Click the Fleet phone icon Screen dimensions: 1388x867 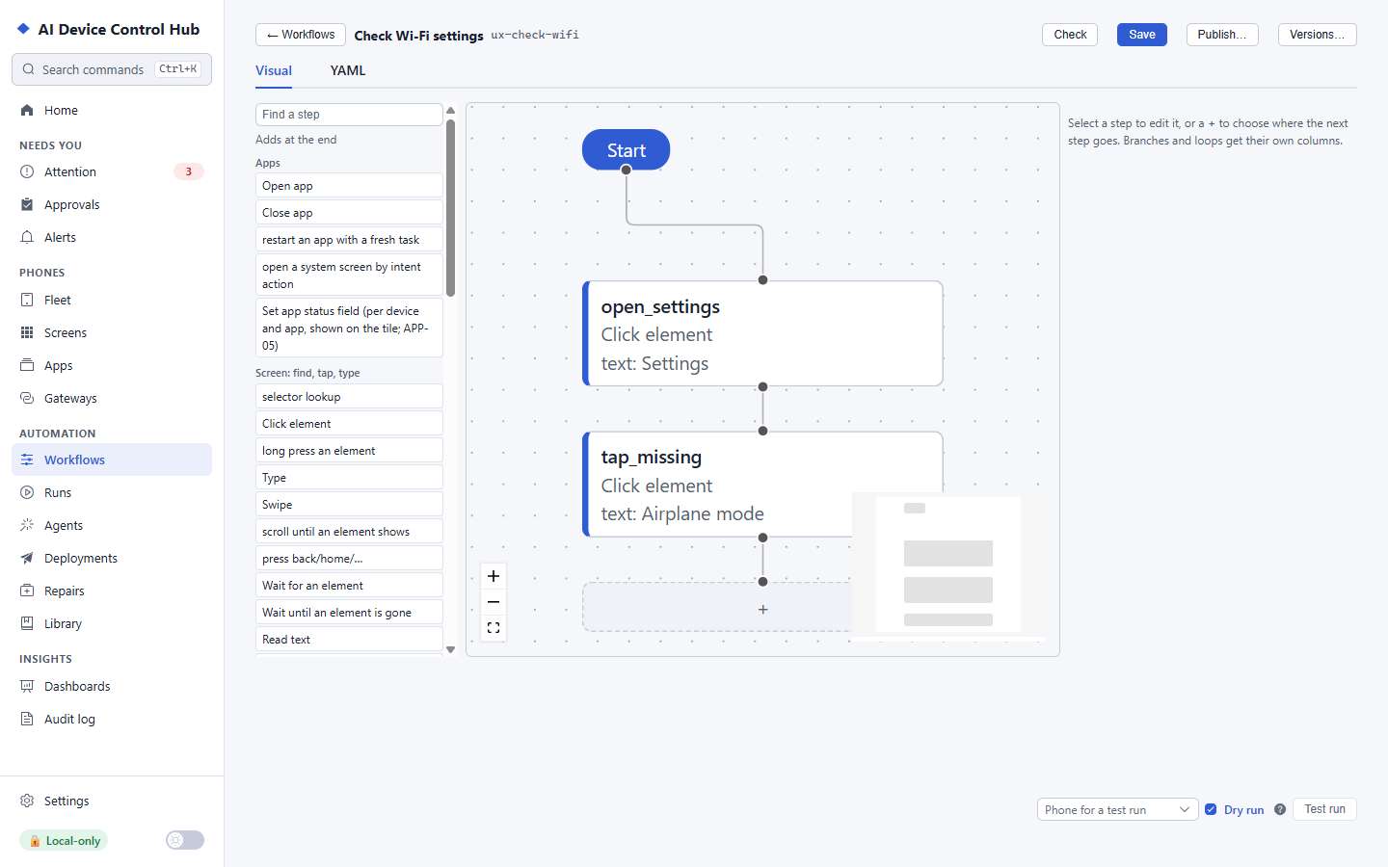pos(27,301)
